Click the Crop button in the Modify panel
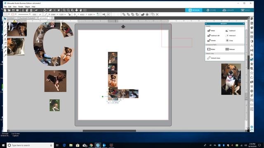The image size is (264, 148). (x=229, y=40)
